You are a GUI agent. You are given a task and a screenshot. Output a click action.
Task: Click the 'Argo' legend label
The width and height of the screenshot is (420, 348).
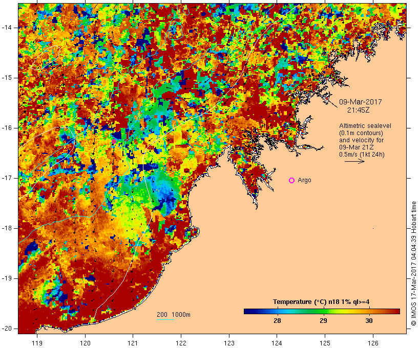(x=305, y=180)
